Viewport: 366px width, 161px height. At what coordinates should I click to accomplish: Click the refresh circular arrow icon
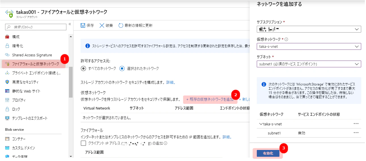coord(121,25)
